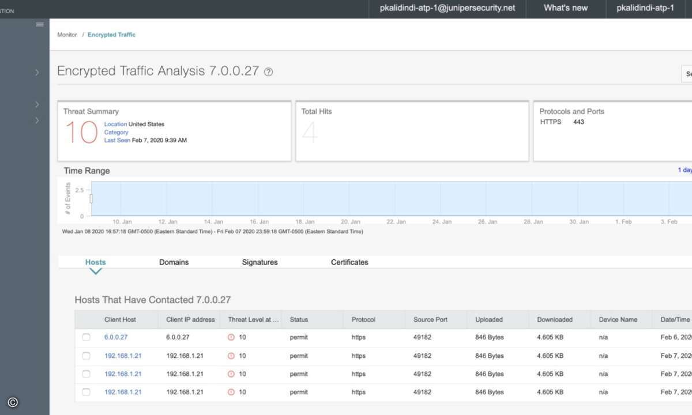Click the HTTPS label in Protocols and Ports
Image resolution: width=692 pixels, height=415 pixels.
tap(551, 122)
